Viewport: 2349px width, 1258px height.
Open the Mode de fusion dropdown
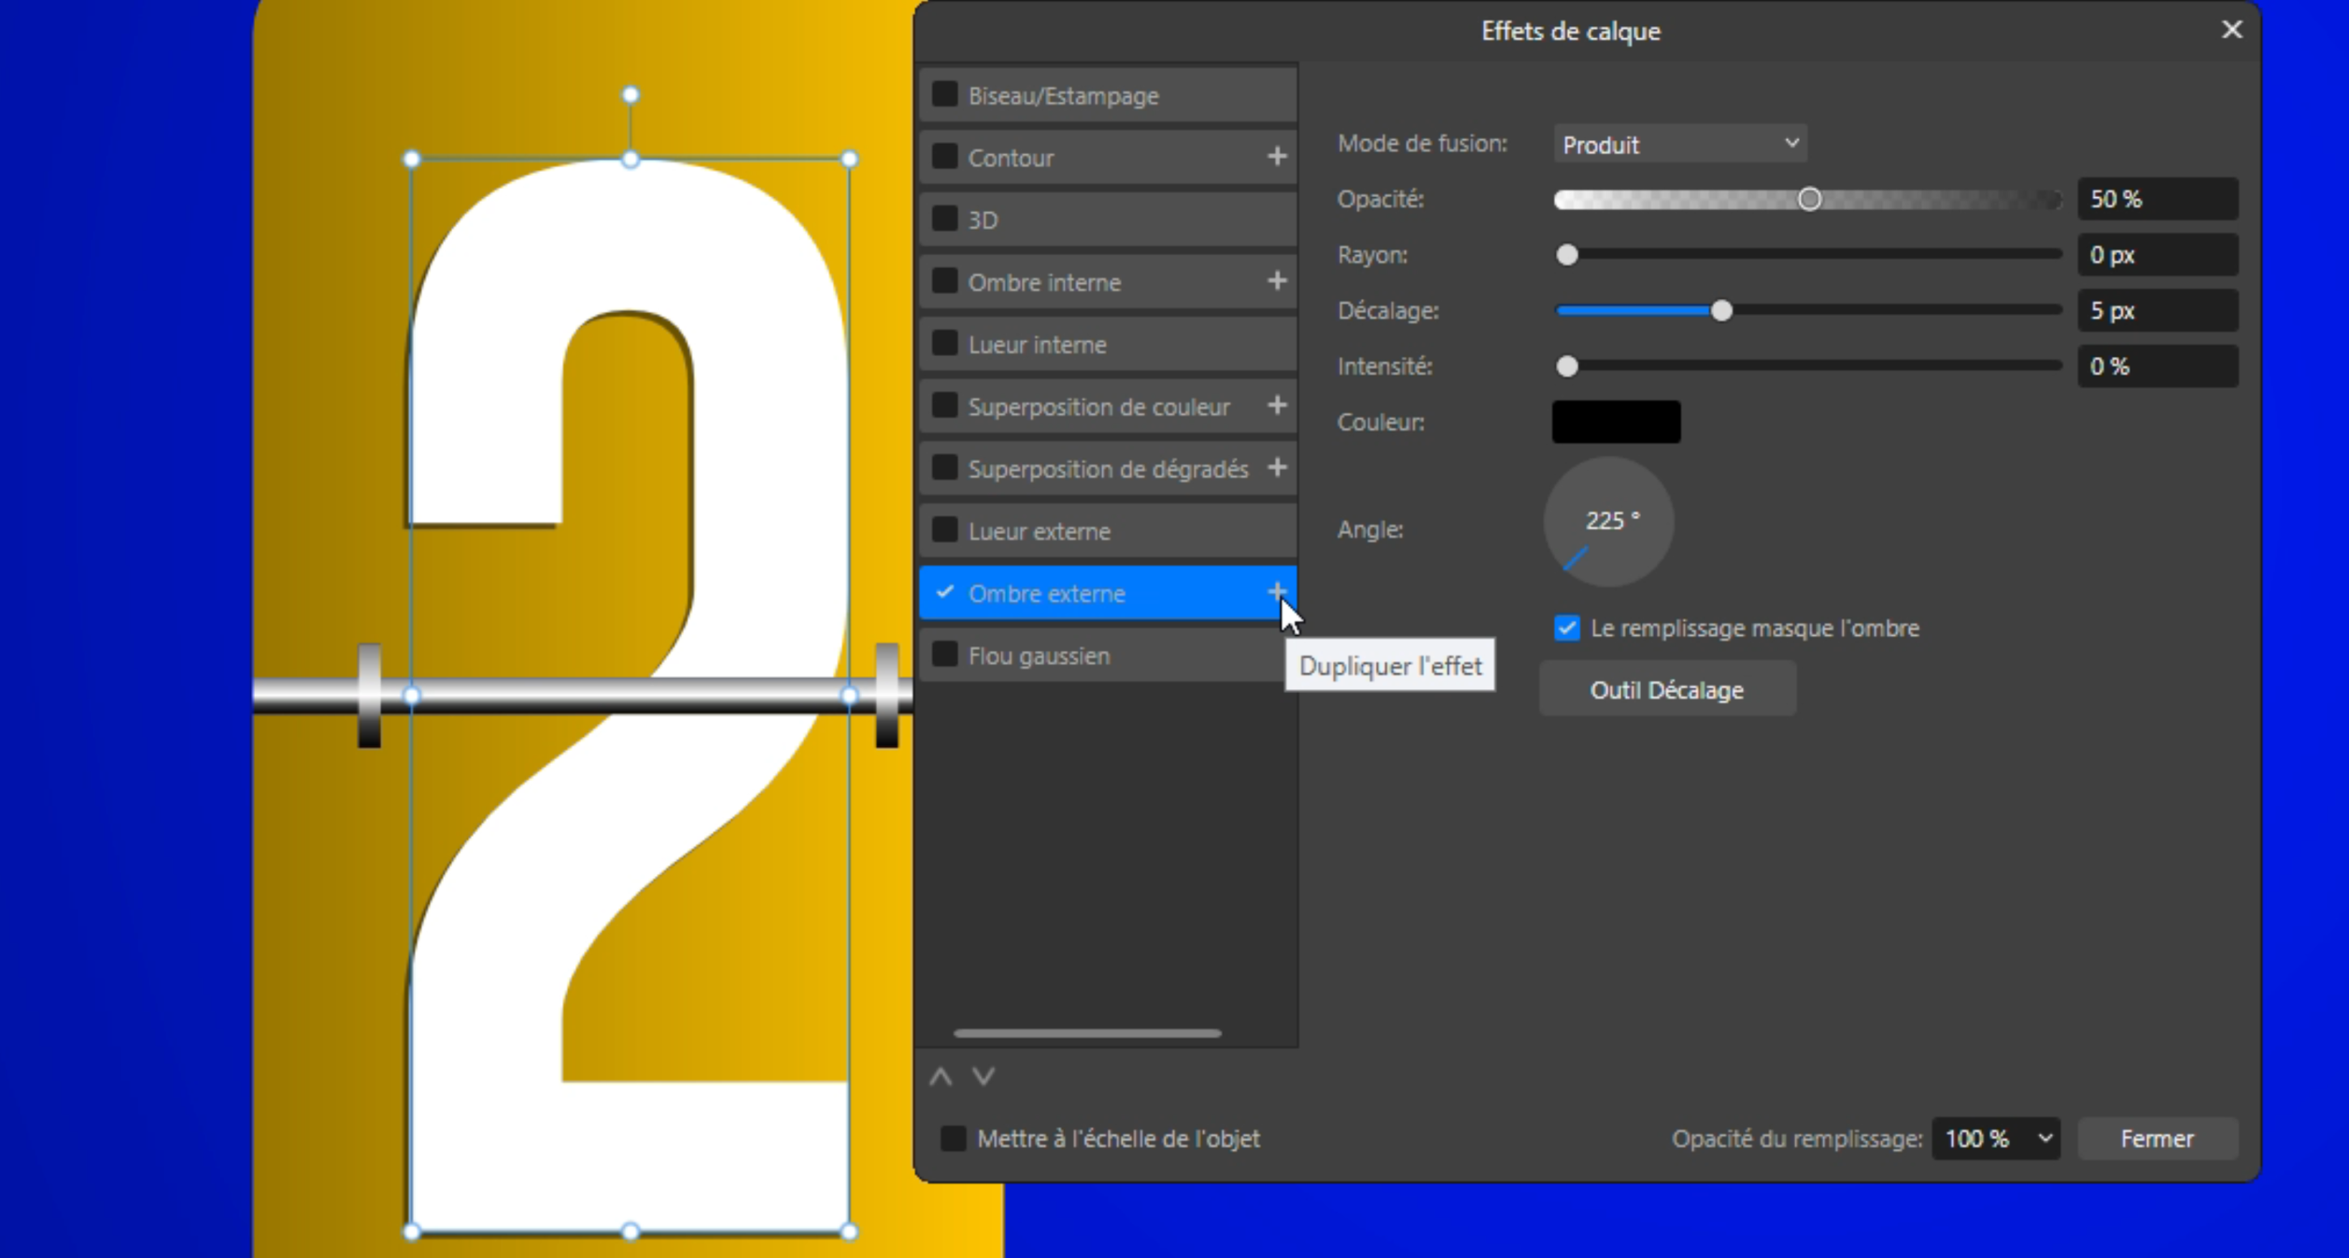click(1679, 144)
